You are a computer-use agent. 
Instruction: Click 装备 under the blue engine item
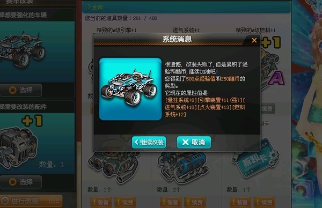point(171,202)
